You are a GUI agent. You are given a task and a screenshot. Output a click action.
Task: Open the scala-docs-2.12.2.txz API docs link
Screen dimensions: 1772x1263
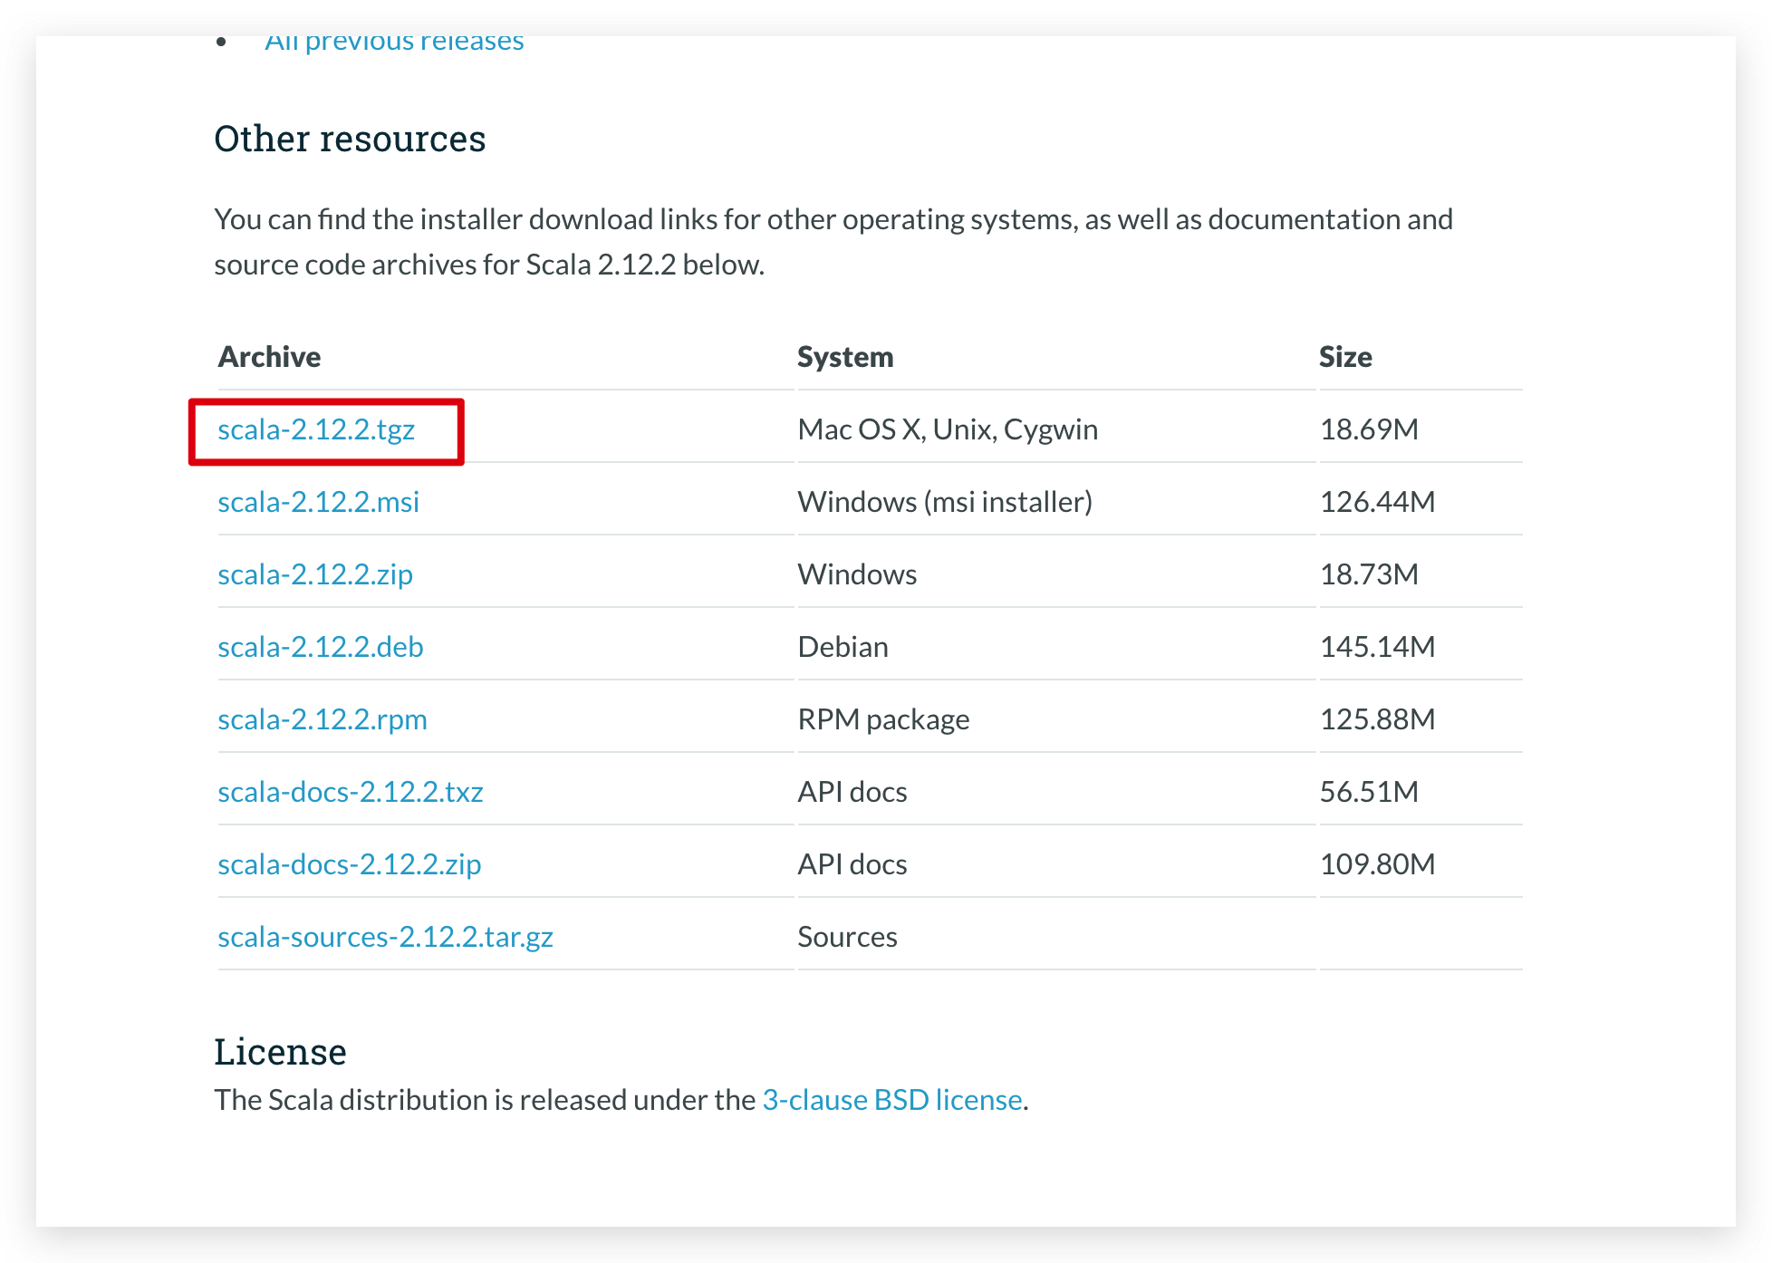point(350,791)
